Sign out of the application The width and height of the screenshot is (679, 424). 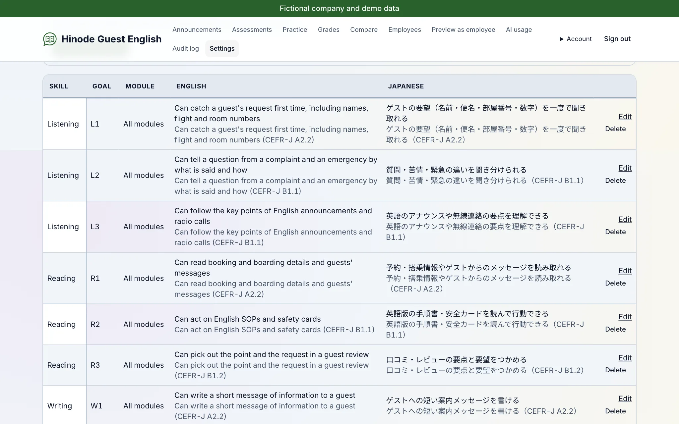pos(617,39)
